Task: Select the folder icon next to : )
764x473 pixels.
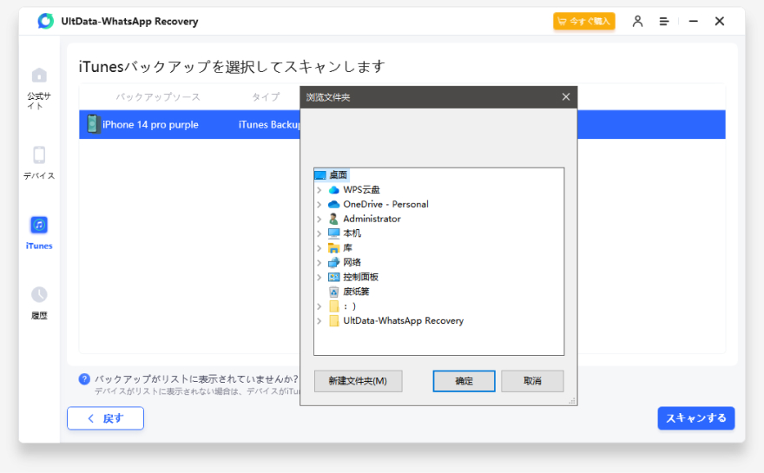Action: pyautogui.click(x=333, y=305)
